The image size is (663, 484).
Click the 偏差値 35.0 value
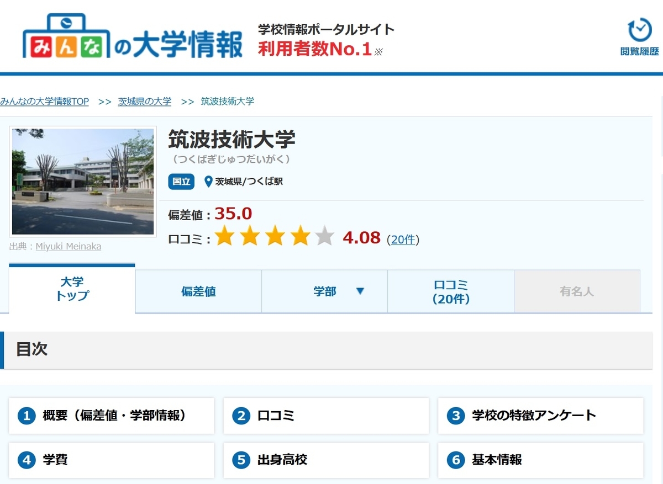pyautogui.click(x=233, y=213)
